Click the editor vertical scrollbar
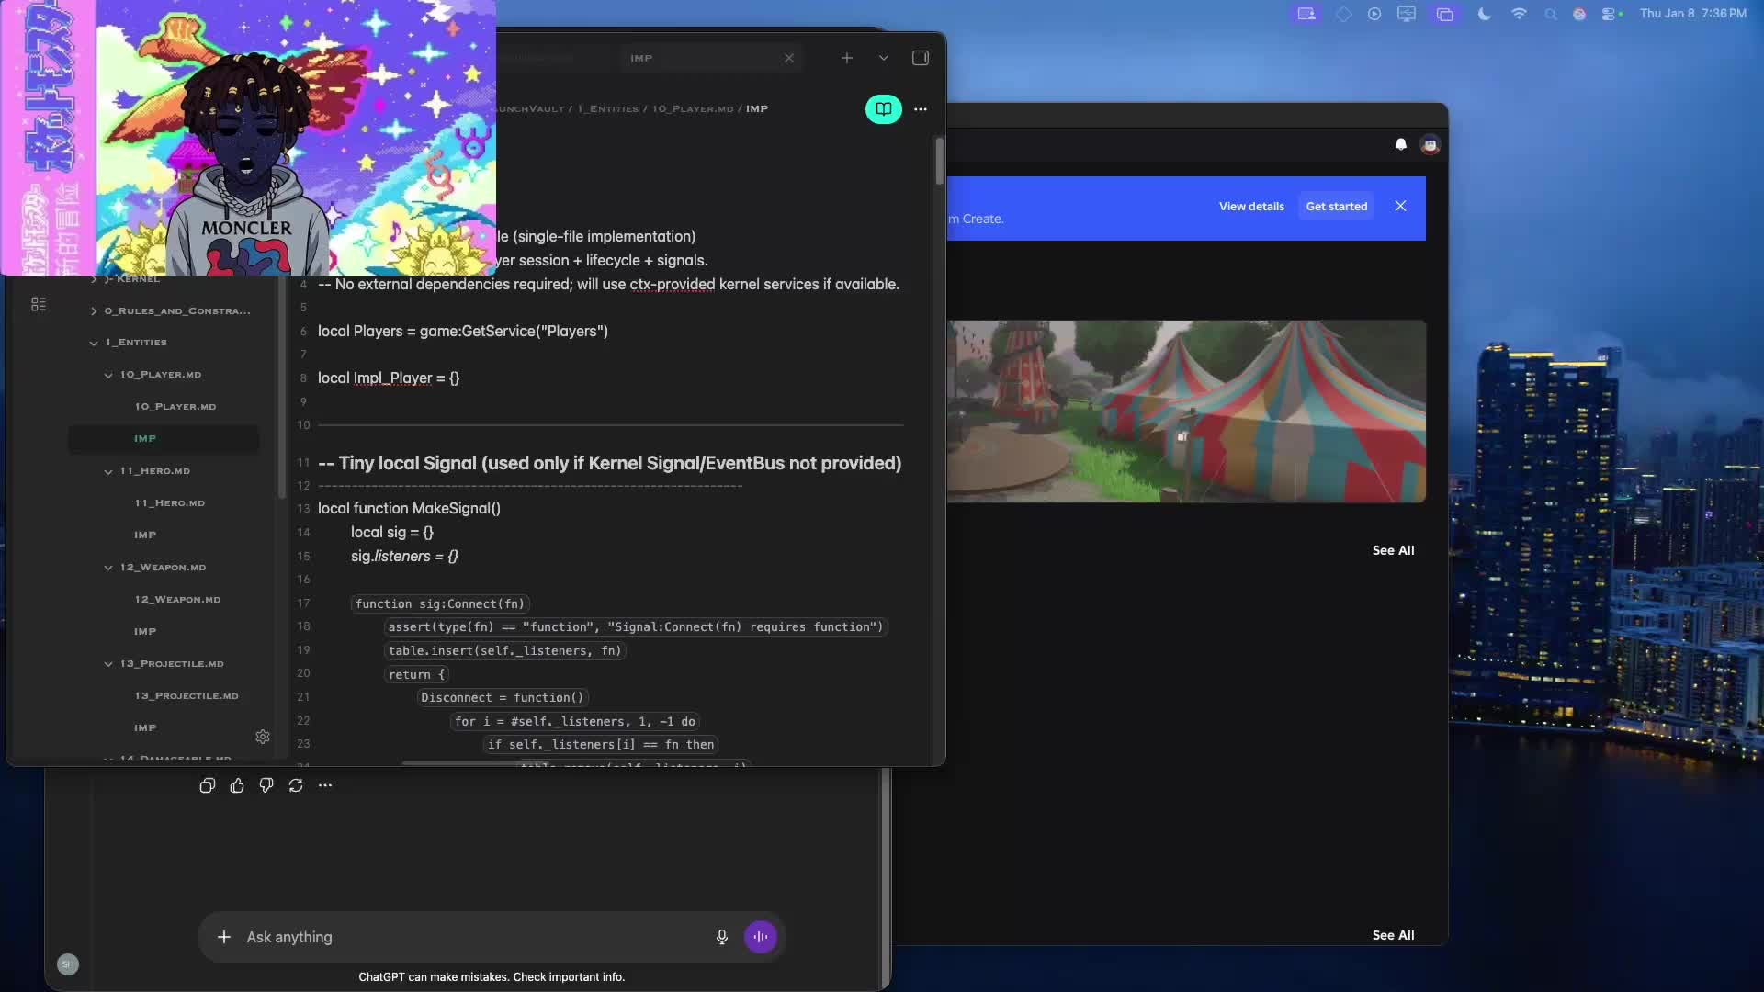 [x=939, y=162]
